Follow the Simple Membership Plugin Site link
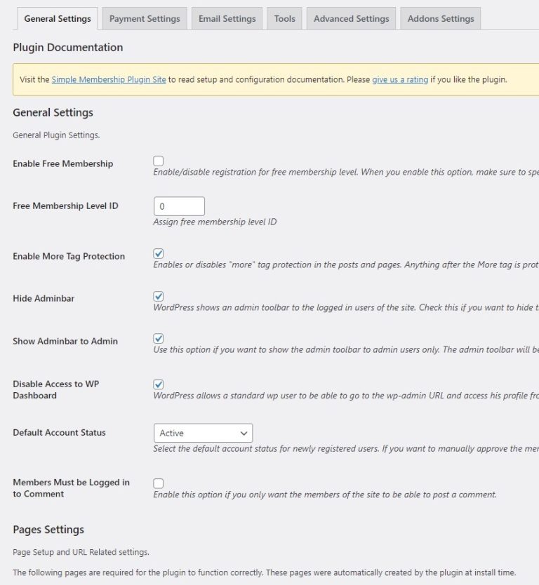 point(109,79)
